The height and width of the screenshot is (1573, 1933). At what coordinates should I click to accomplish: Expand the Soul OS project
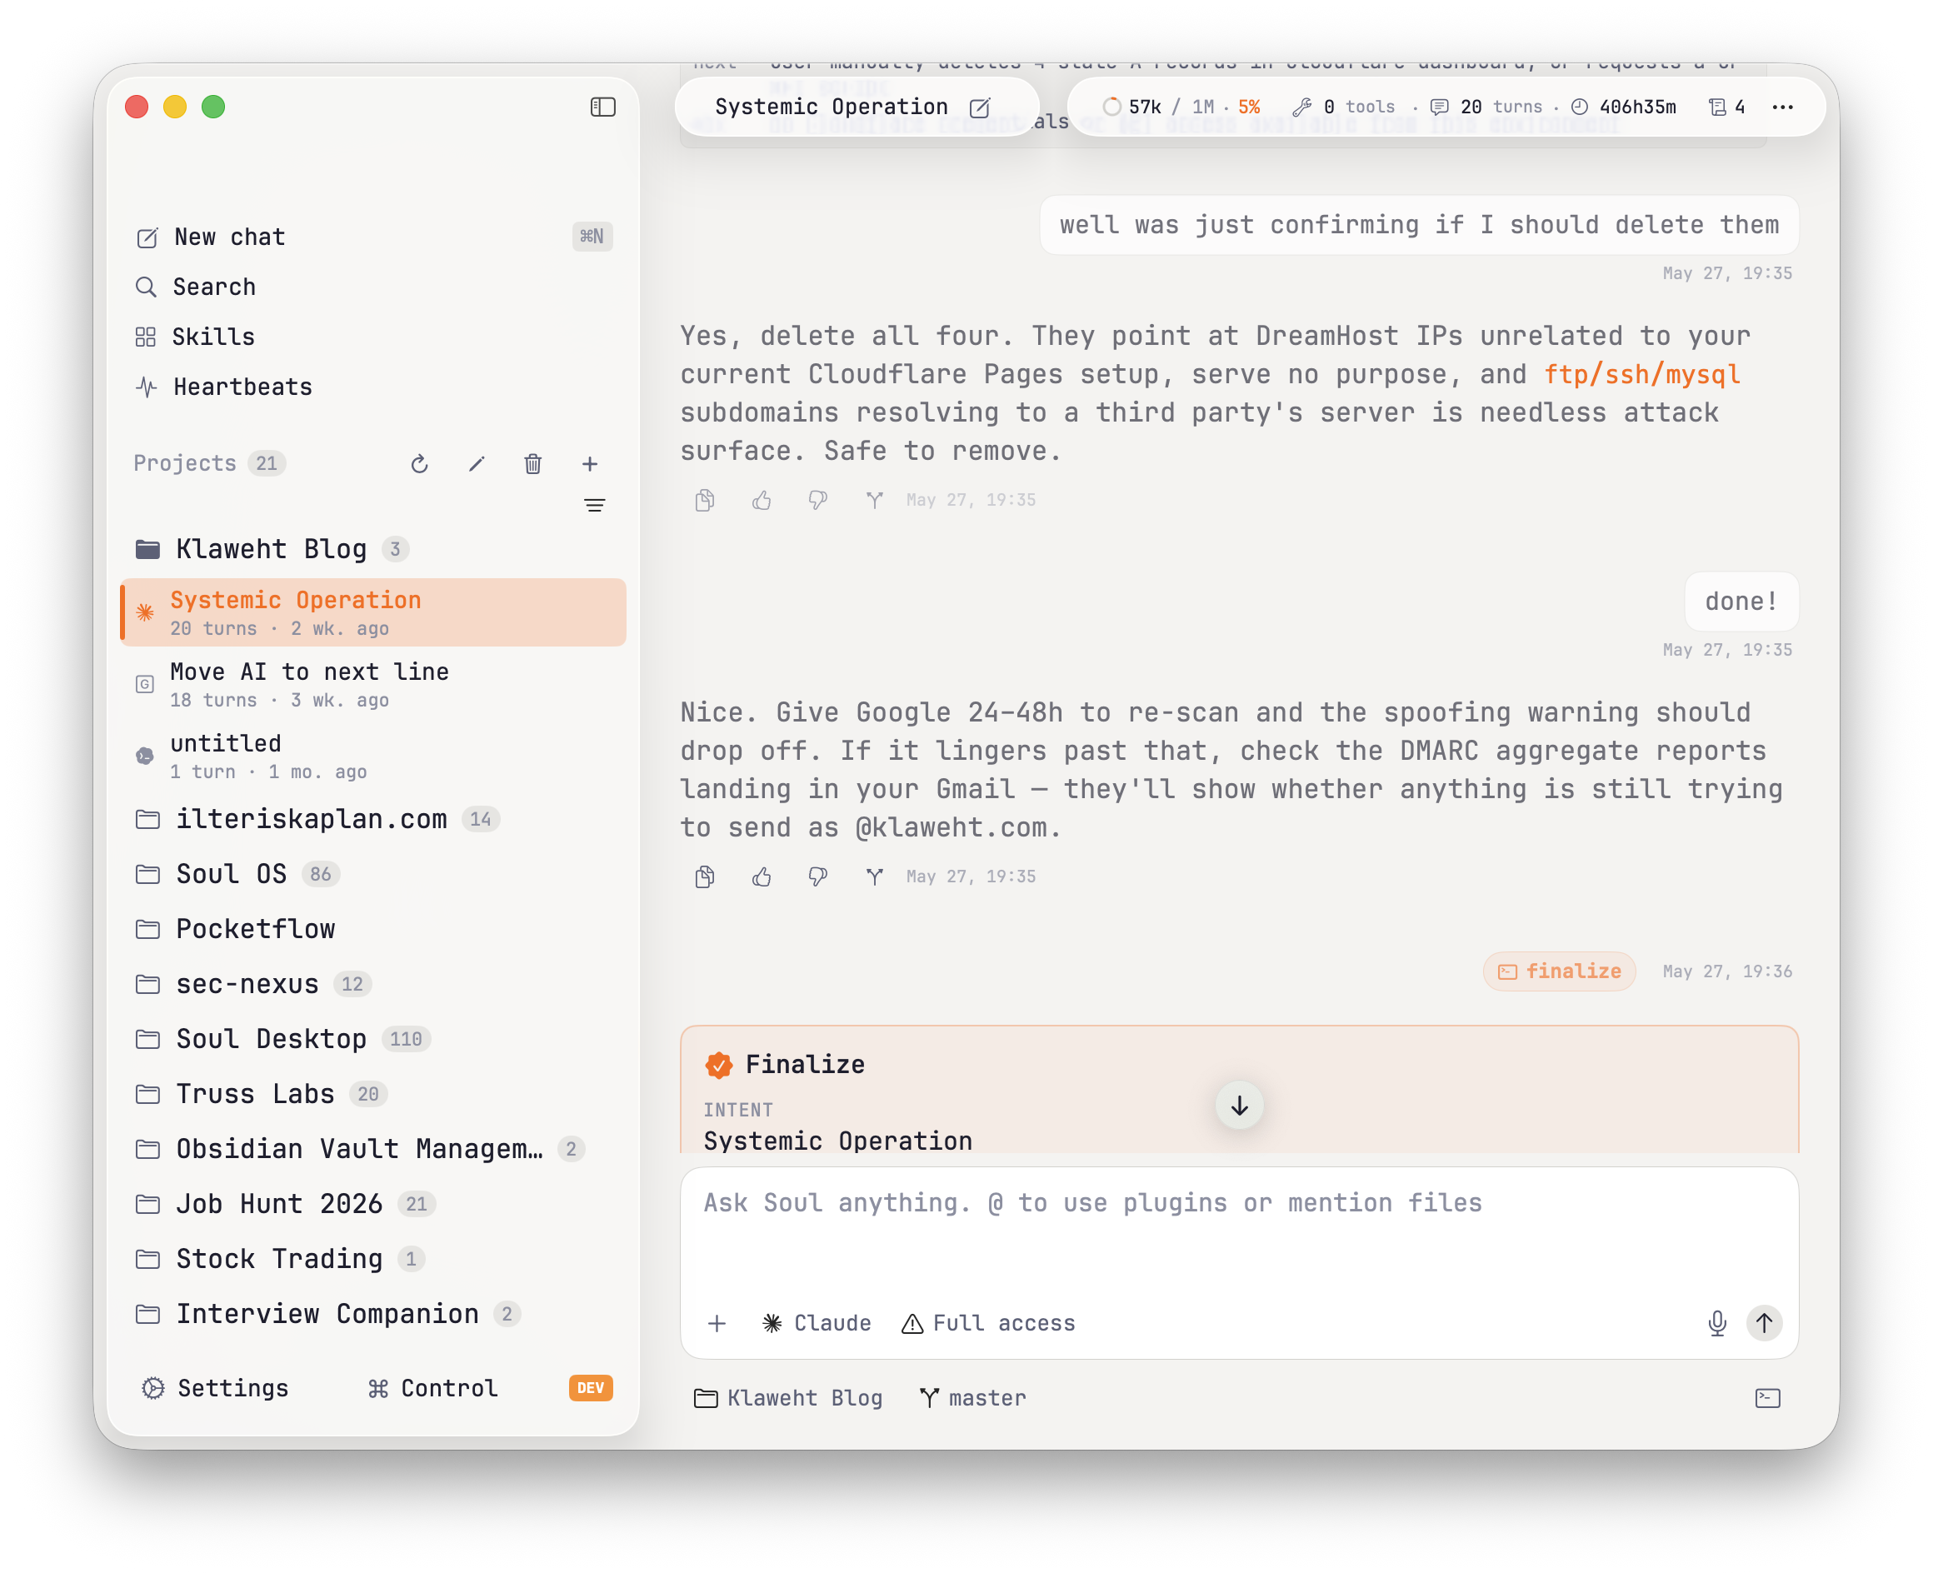[373, 874]
